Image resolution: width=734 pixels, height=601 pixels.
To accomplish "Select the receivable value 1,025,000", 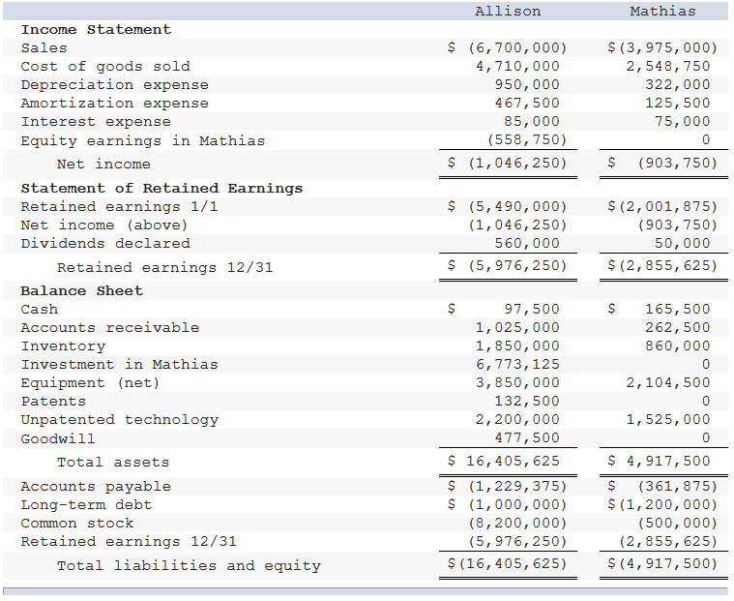I will pyautogui.click(x=517, y=328).
